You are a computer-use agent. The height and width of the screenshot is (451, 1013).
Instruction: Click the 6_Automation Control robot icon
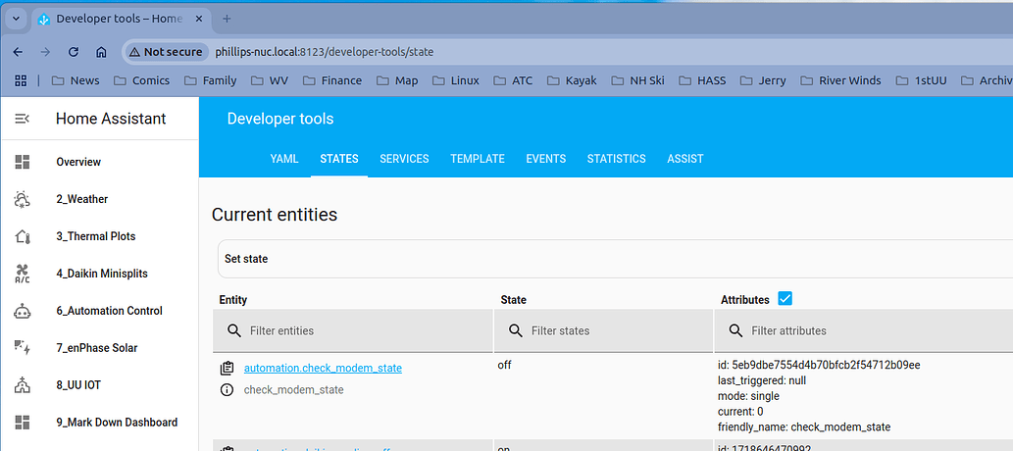[x=22, y=311]
